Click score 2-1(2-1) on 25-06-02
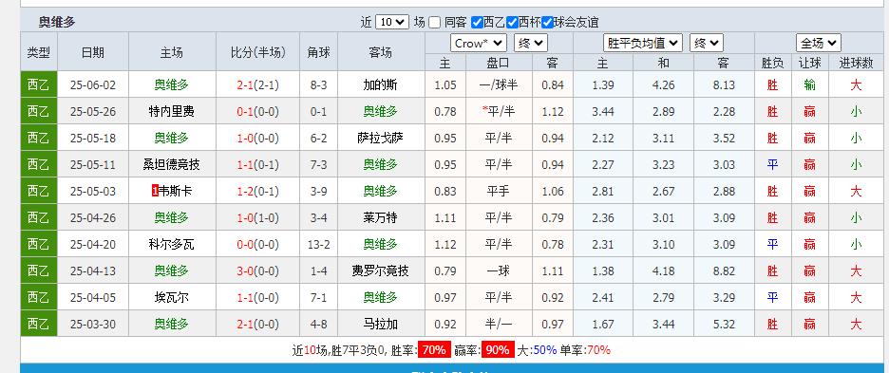The height and width of the screenshot is (373, 889). (258, 85)
